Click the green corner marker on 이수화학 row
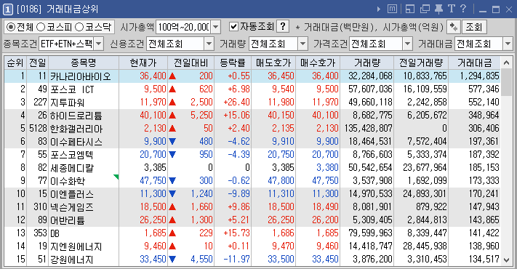Viewport: 517px width, 269px height. pyautogui.click(x=116, y=177)
